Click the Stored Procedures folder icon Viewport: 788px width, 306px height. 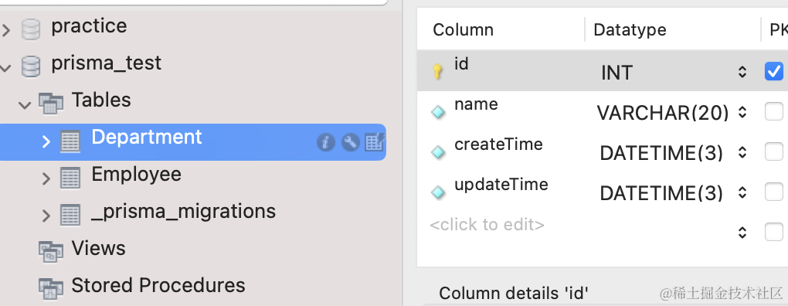[x=51, y=288]
